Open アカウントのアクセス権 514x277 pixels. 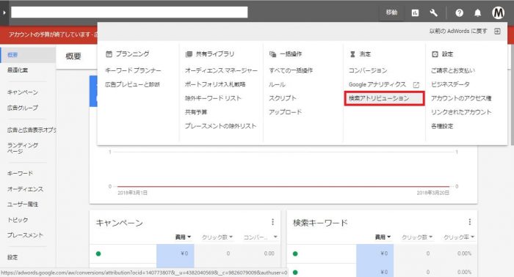tap(461, 98)
